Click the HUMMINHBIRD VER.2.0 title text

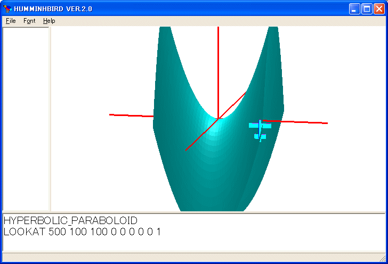coord(53,9)
